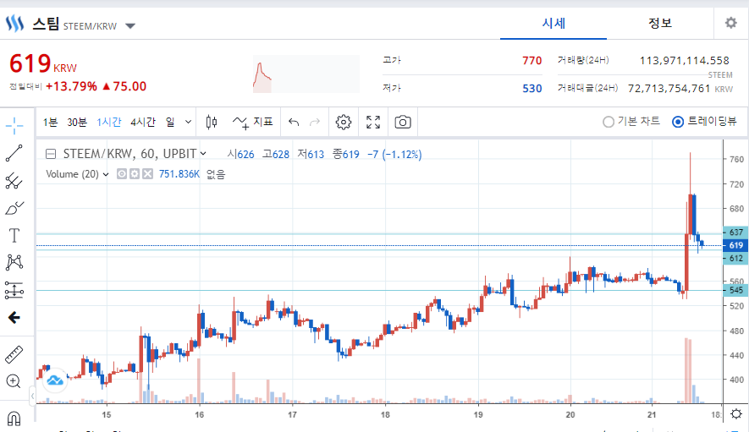749x432 pixels.
Task: Click date 16 on time axis
Action: [x=199, y=415]
